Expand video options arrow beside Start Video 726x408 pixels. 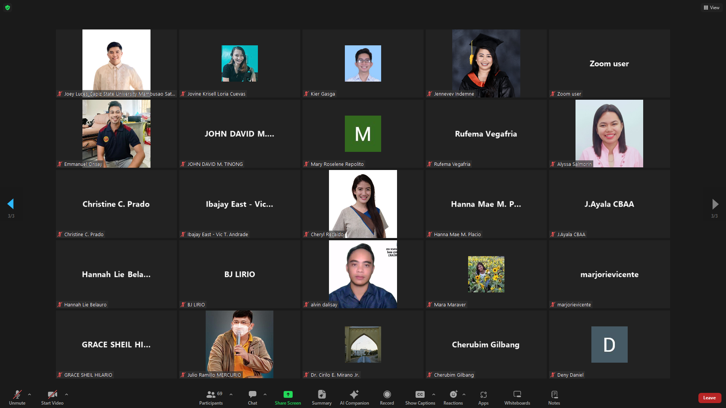pos(67,394)
